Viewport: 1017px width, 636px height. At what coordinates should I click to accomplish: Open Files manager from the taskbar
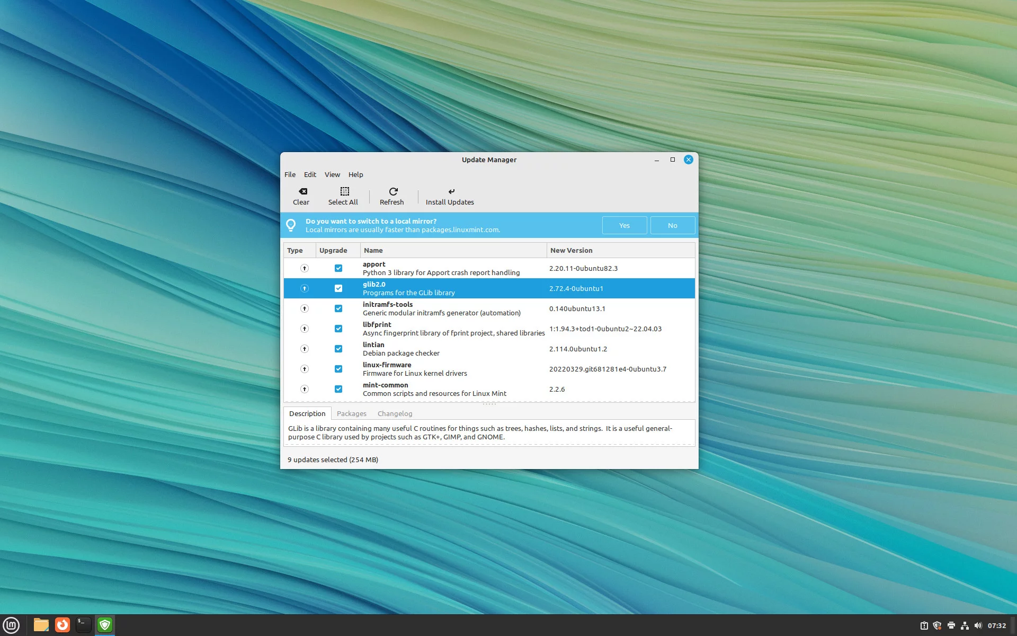pyautogui.click(x=41, y=625)
